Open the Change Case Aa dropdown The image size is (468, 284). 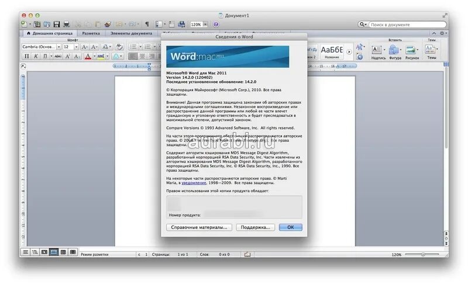[106, 47]
